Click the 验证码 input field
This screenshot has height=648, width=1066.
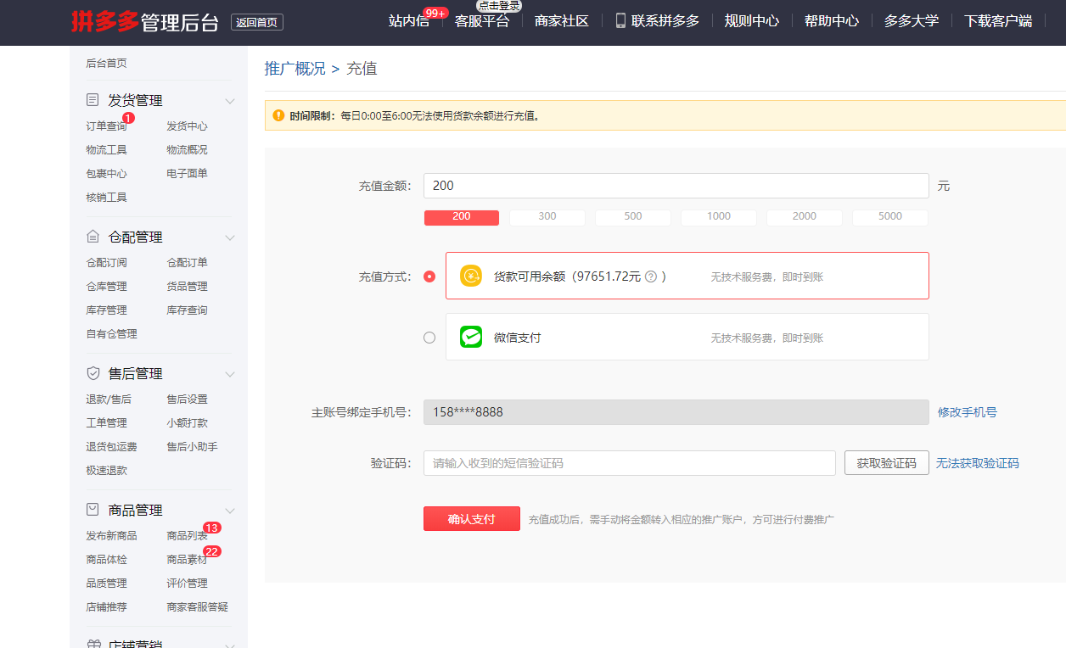click(x=629, y=463)
